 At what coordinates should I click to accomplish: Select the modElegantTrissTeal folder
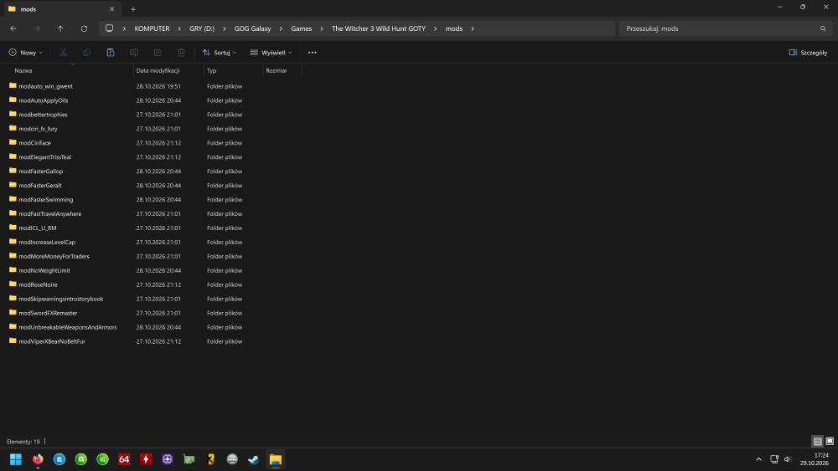(x=45, y=157)
